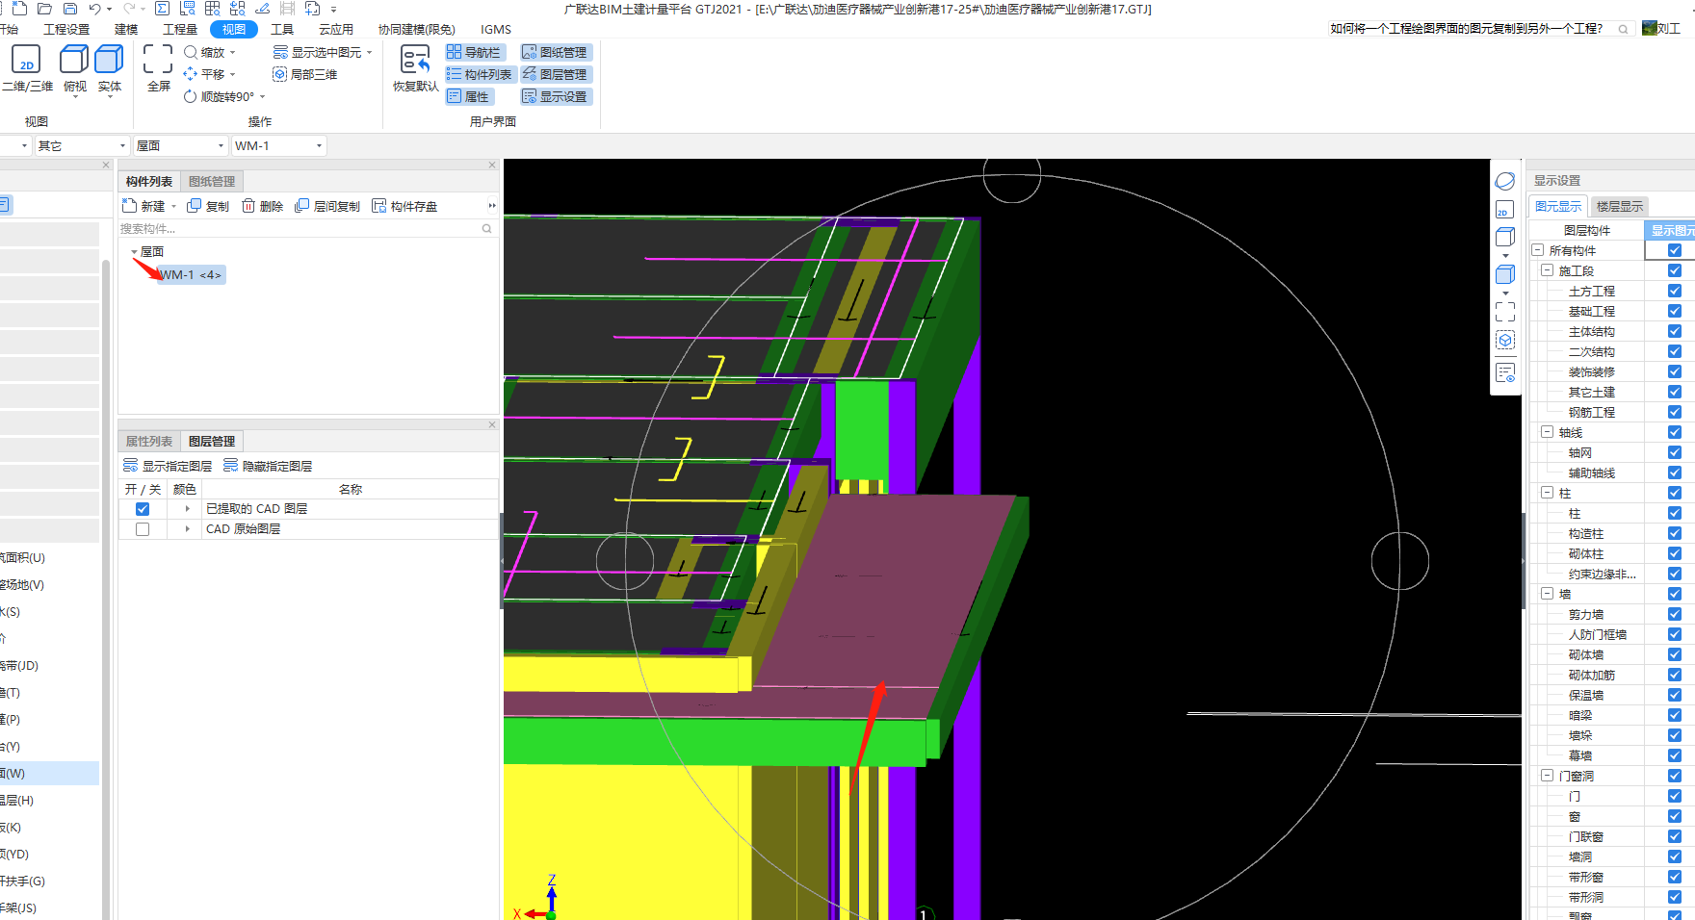Click the component toolbar overflow arrow
Viewport: 1695px width, 920px height.
492,206
